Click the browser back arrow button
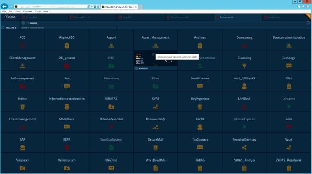Viewport: 312px width, 174px height. tap(4, 6)
